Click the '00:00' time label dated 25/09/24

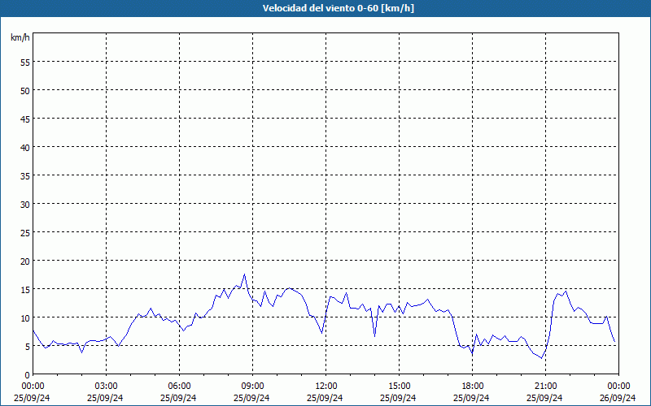(33, 387)
